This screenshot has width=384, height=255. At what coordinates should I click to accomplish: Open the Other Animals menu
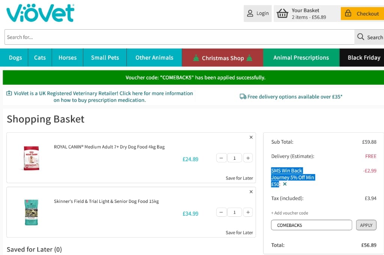(154, 57)
